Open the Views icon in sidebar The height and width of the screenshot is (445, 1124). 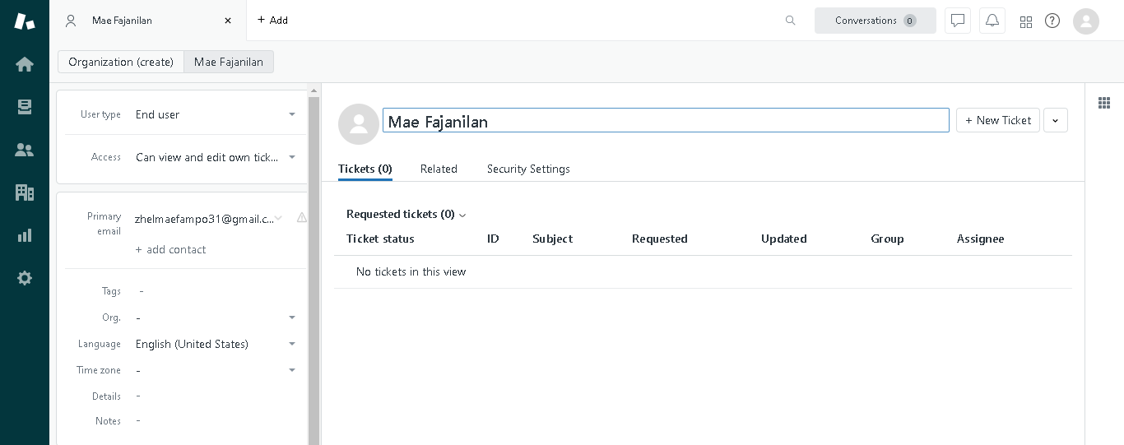(x=25, y=107)
